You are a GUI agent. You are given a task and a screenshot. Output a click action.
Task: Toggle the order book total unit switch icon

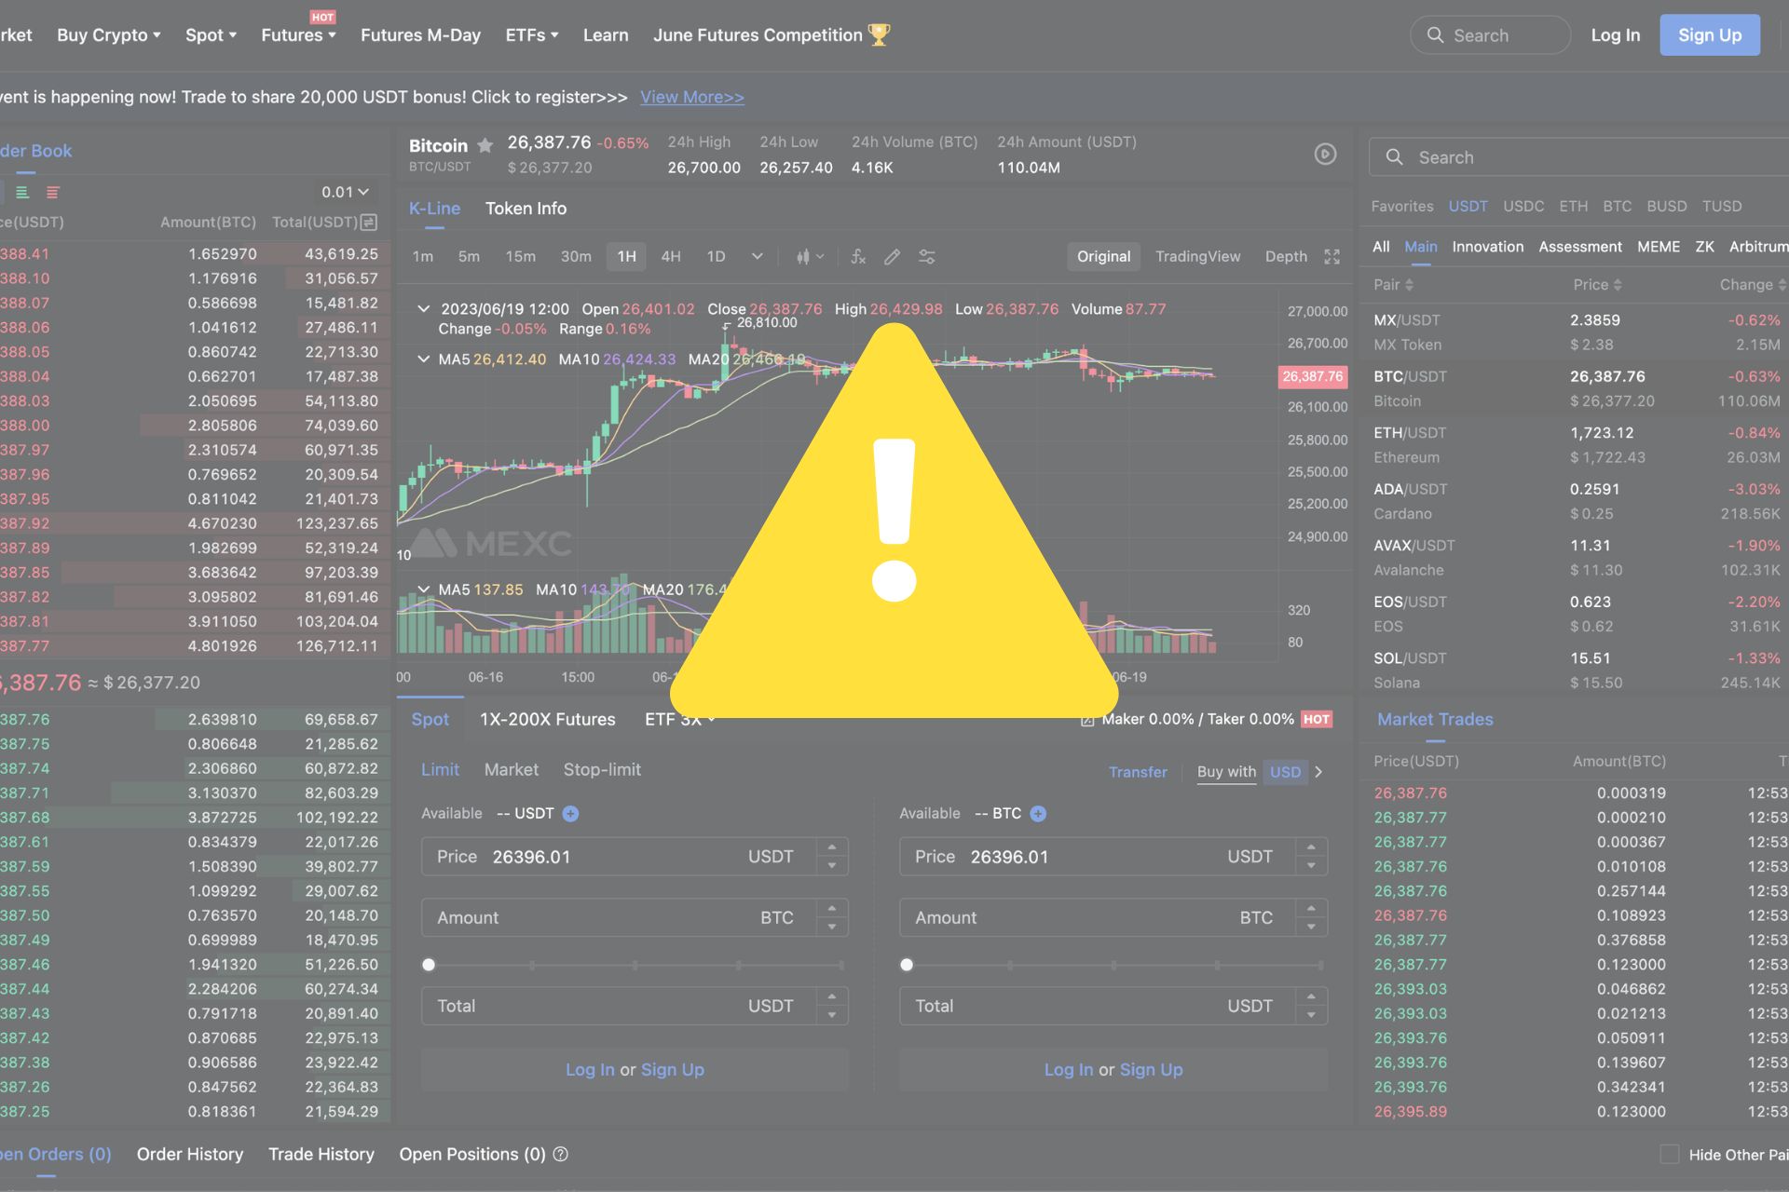(x=369, y=223)
